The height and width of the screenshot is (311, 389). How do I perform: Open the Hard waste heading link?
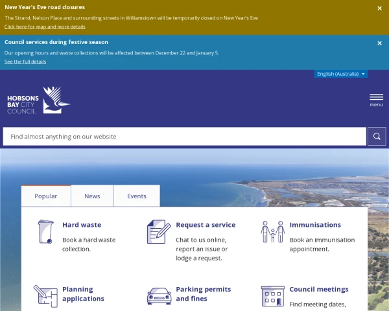click(82, 225)
